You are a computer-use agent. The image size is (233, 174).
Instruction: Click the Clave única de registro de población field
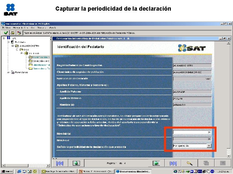click(192, 72)
